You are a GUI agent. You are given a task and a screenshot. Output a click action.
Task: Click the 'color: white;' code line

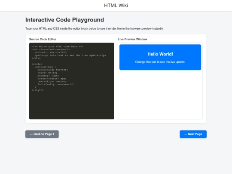[47, 73]
